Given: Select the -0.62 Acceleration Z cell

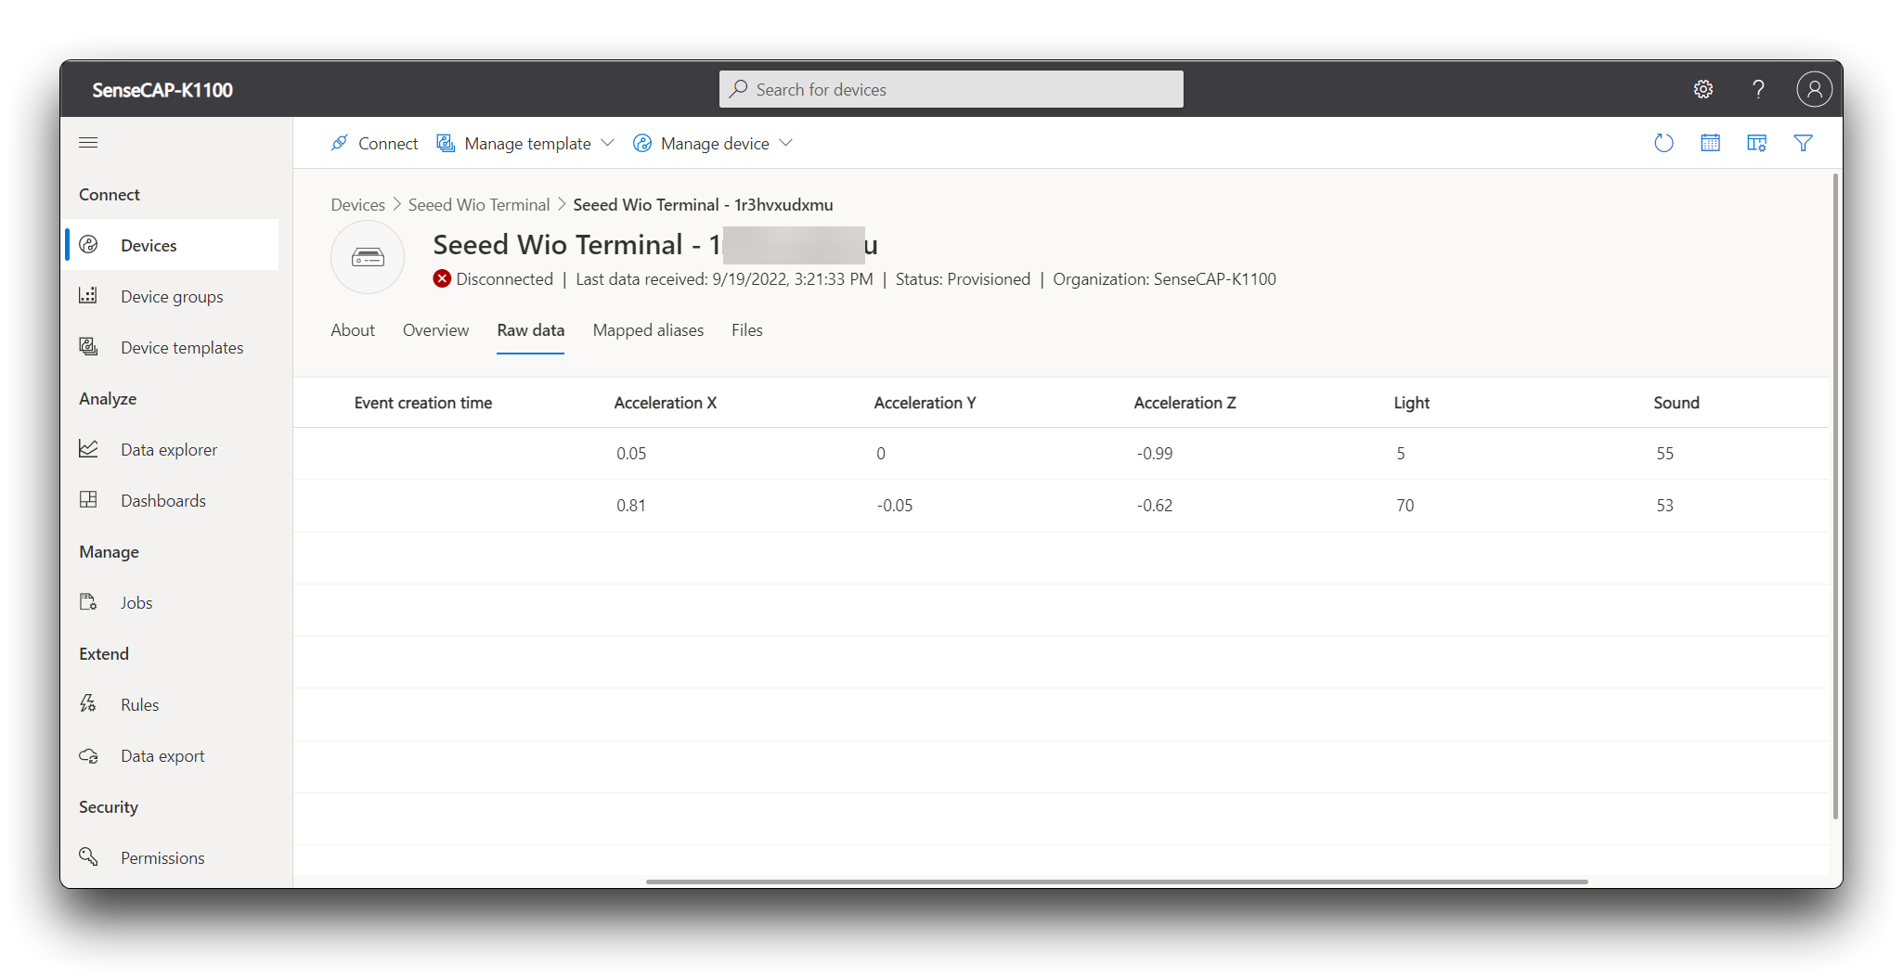Looking at the screenshot, I should (x=1154, y=506).
